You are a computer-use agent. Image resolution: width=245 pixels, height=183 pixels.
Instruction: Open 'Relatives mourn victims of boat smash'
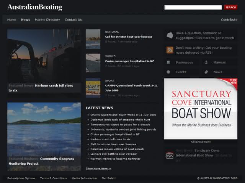tap(117, 149)
